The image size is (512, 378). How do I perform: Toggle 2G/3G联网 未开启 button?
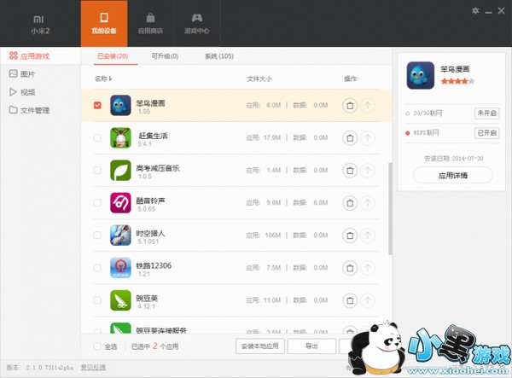click(486, 113)
